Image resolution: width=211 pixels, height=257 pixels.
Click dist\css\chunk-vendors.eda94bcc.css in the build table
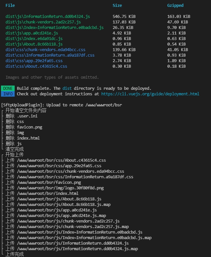pos(45,49)
